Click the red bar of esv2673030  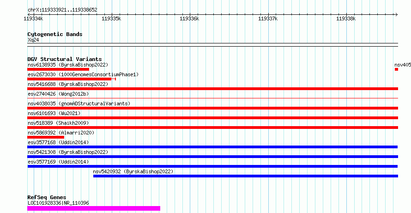(72, 79)
